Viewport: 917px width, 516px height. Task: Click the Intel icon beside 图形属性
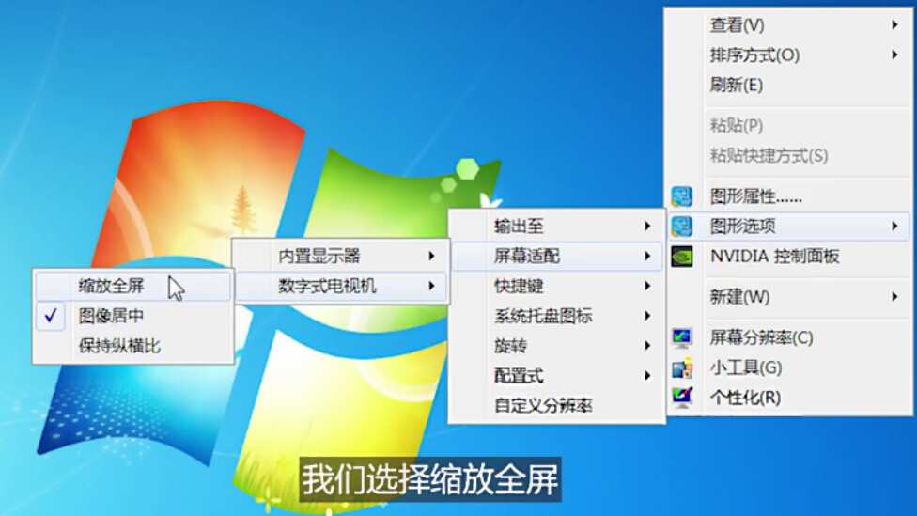click(x=682, y=196)
